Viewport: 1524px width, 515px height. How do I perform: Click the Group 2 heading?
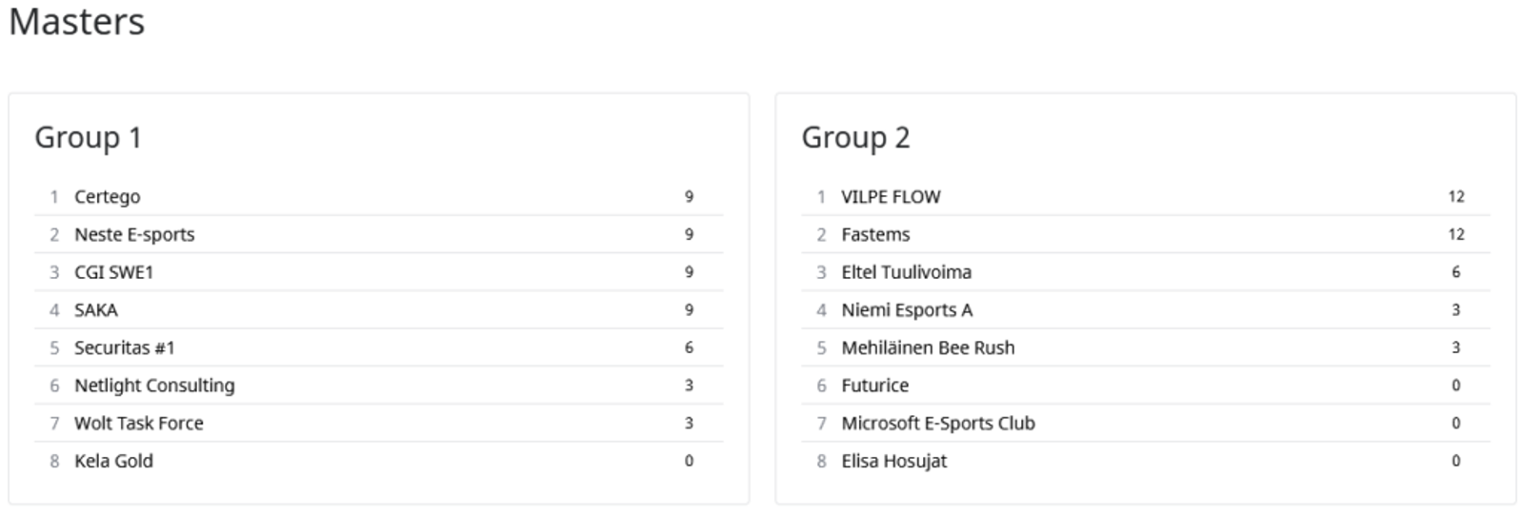click(x=855, y=138)
